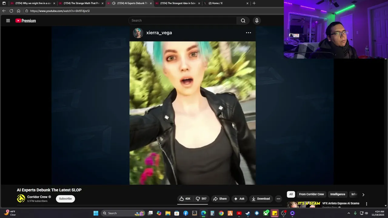Open YouTube app from taskbar
This screenshot has height=218, width=388.
239,213
